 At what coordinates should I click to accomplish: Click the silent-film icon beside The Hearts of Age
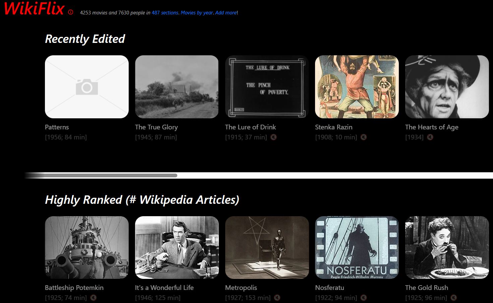point(430,137)
